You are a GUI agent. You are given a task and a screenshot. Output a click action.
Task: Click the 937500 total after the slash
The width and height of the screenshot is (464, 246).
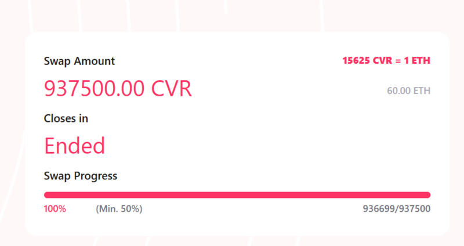click(414, 209)
